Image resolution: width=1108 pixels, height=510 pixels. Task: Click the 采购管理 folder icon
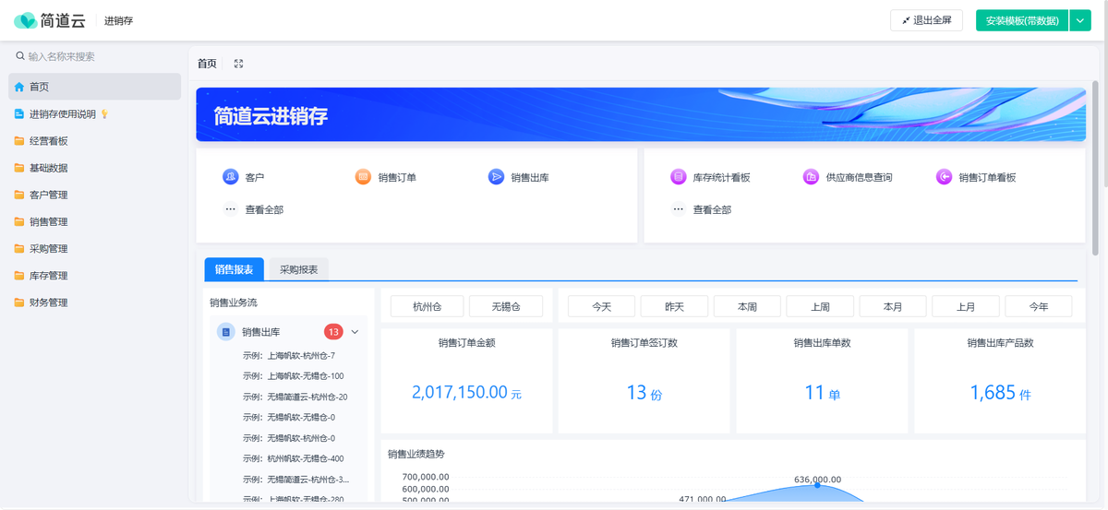coord(19,248)
